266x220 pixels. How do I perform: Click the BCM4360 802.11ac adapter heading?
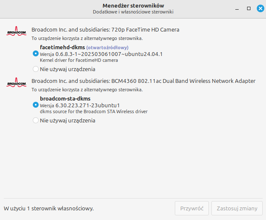click(143, 81)
